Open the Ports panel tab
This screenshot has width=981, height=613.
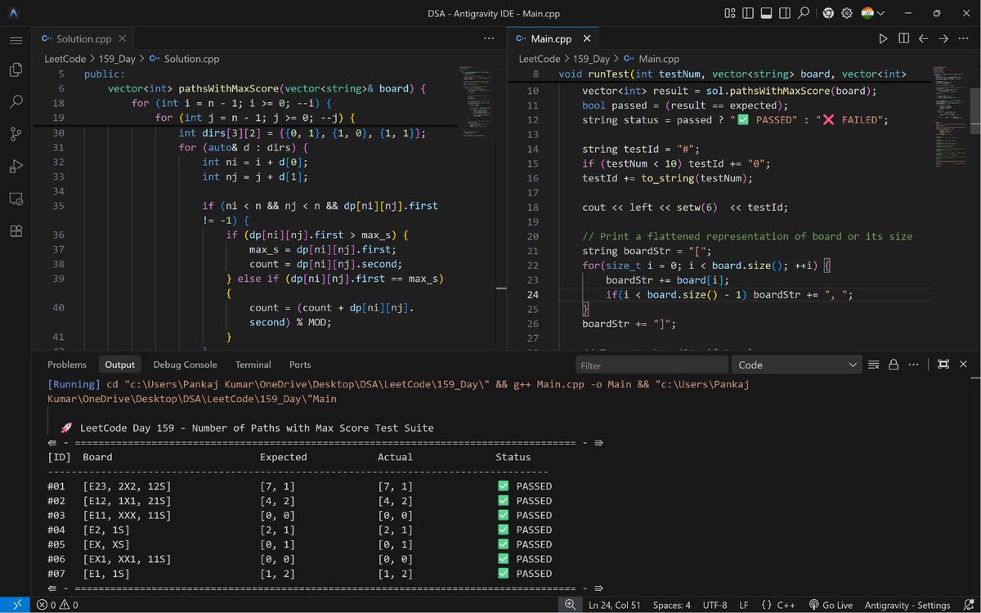click(300, 365)
